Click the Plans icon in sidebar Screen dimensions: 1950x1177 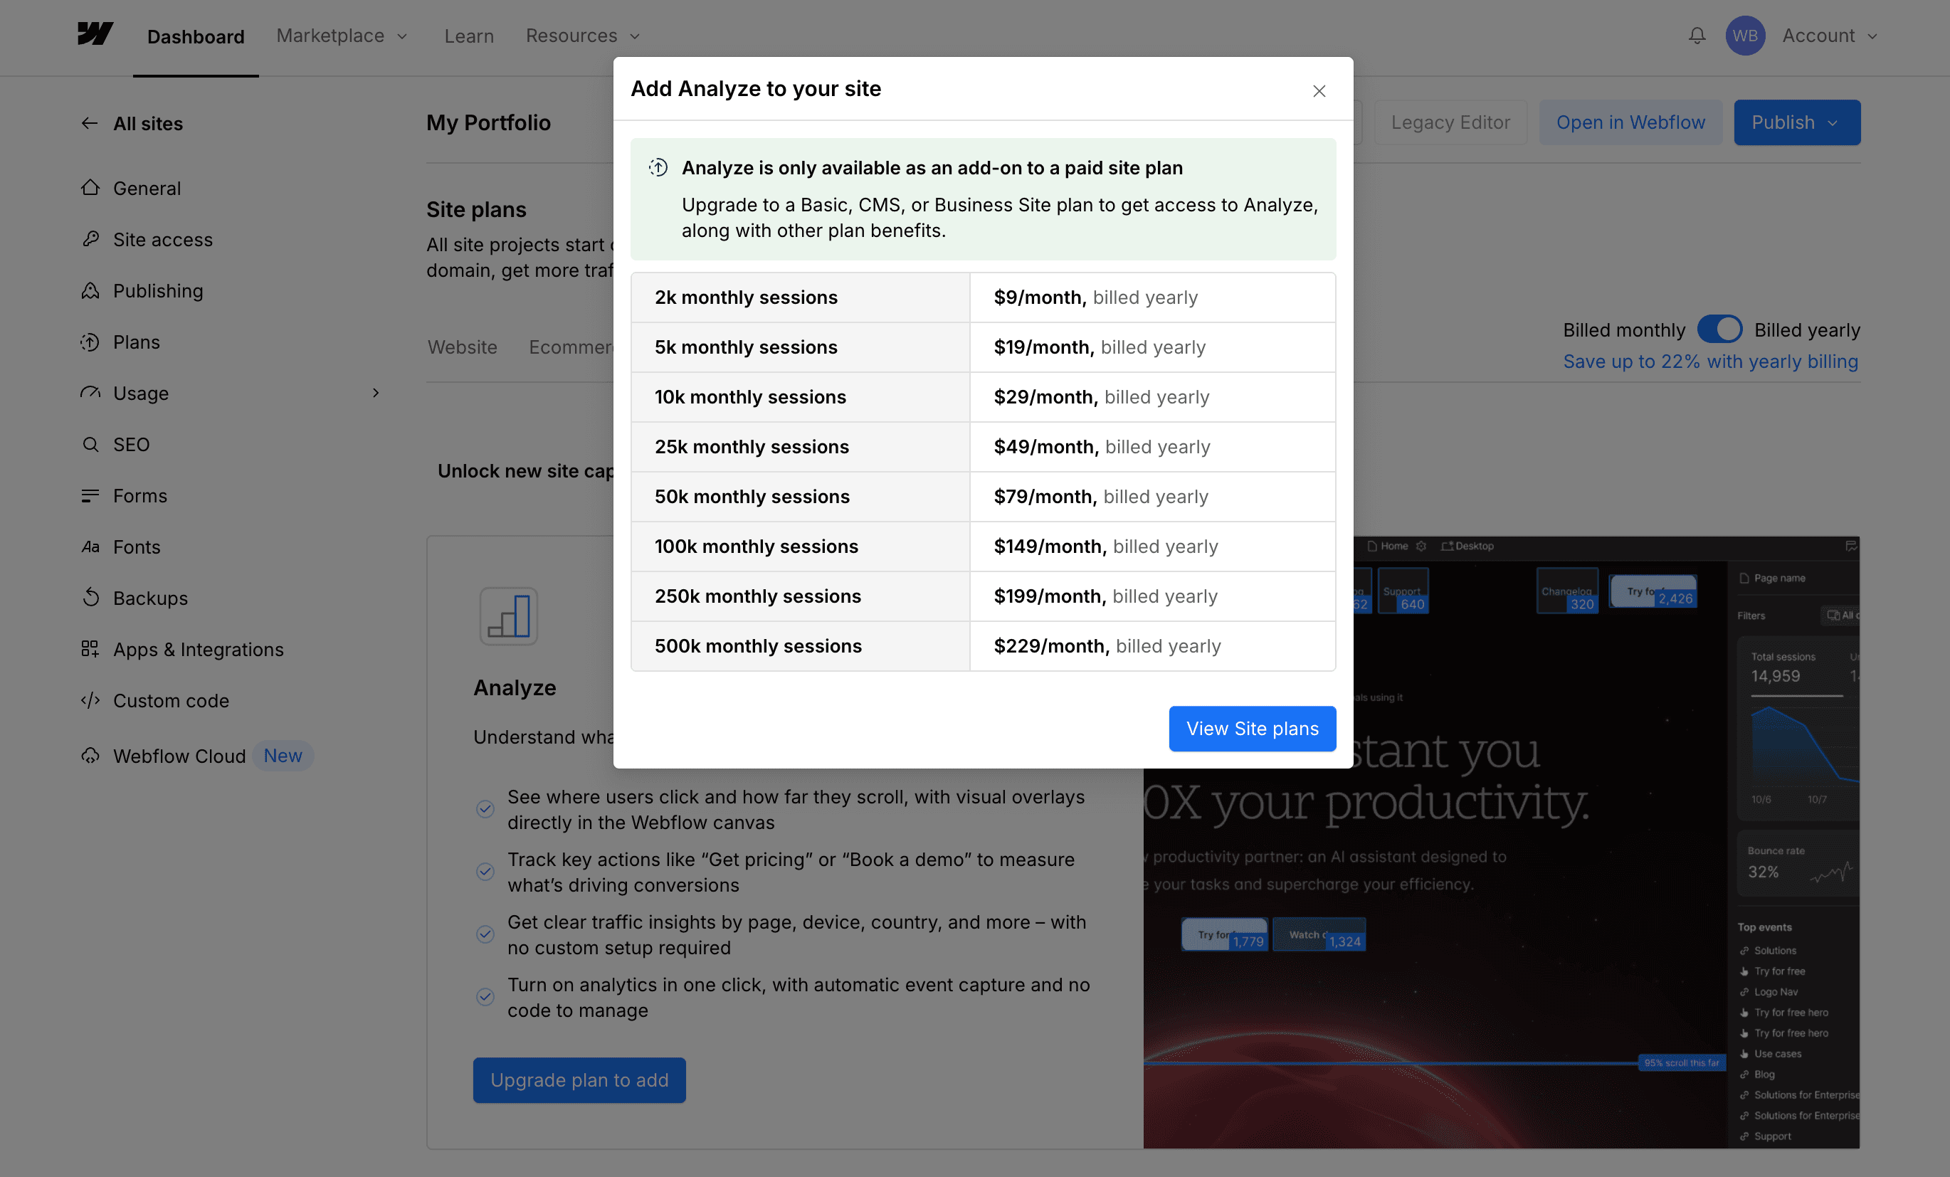[90, 342]
